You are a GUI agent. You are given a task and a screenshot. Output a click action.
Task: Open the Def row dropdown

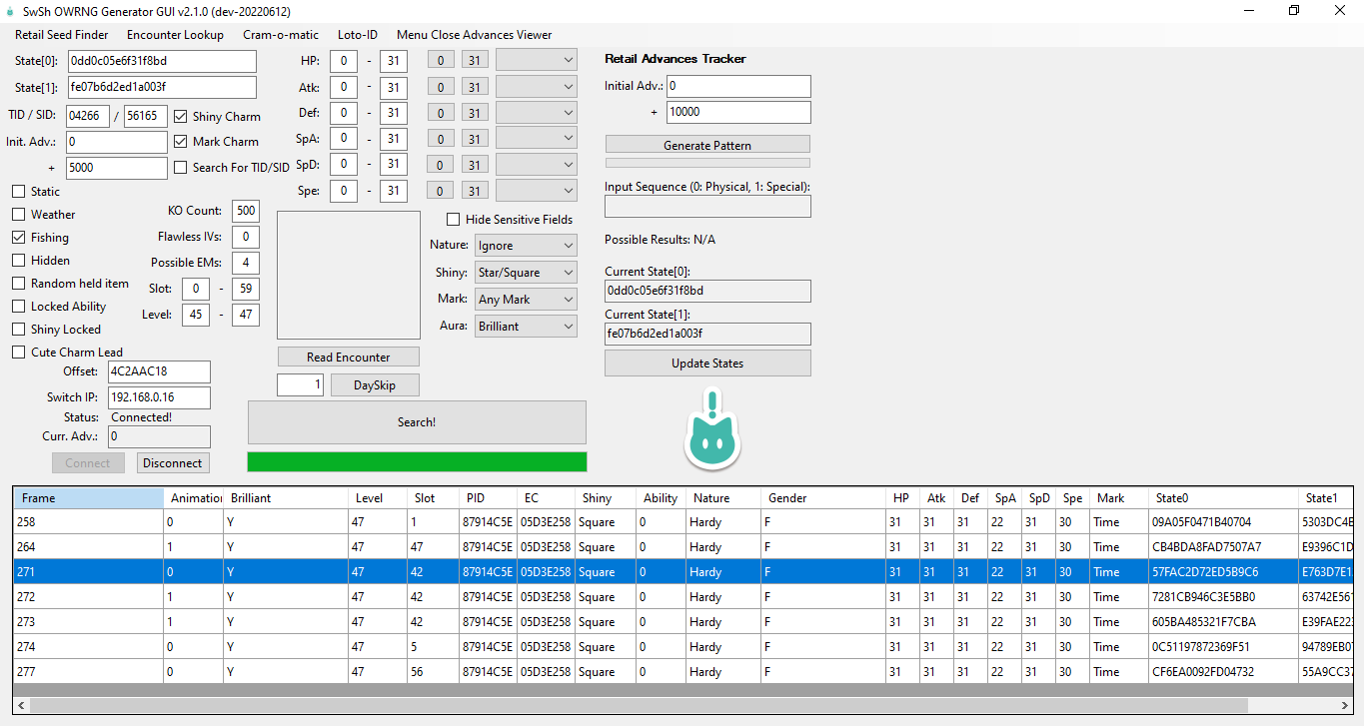pyautogui.click(x=537, y=112)
